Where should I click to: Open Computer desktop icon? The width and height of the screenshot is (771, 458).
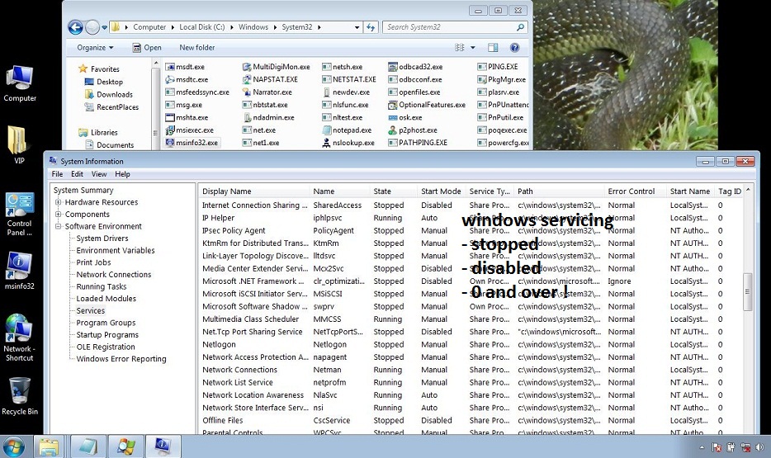click(20, 83)
